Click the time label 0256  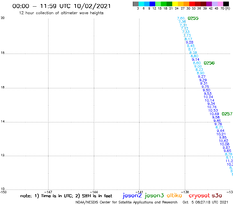click(209, 63)
